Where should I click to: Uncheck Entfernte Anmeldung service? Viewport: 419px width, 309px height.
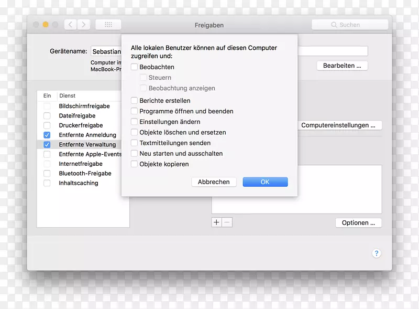click(47, 135)
